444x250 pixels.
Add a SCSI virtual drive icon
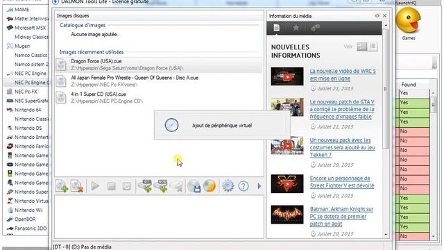(x=161, y=186)
